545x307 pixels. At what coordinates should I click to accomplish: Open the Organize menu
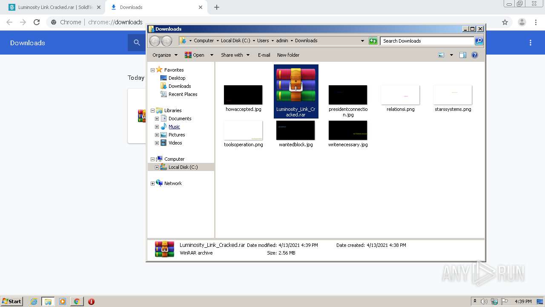click(165, 55)
